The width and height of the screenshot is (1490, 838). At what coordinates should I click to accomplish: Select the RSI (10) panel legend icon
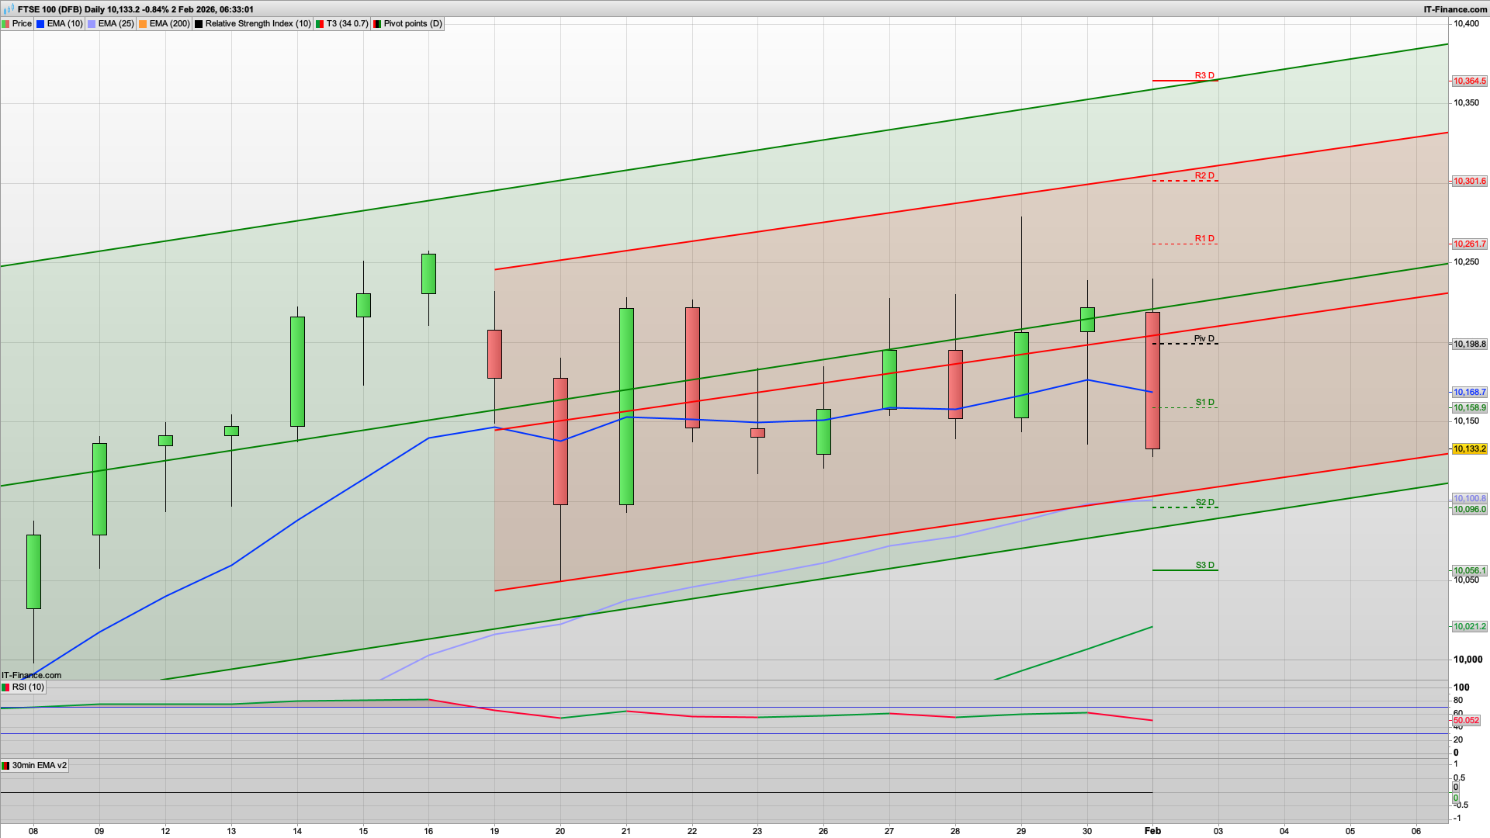[6, 687]
